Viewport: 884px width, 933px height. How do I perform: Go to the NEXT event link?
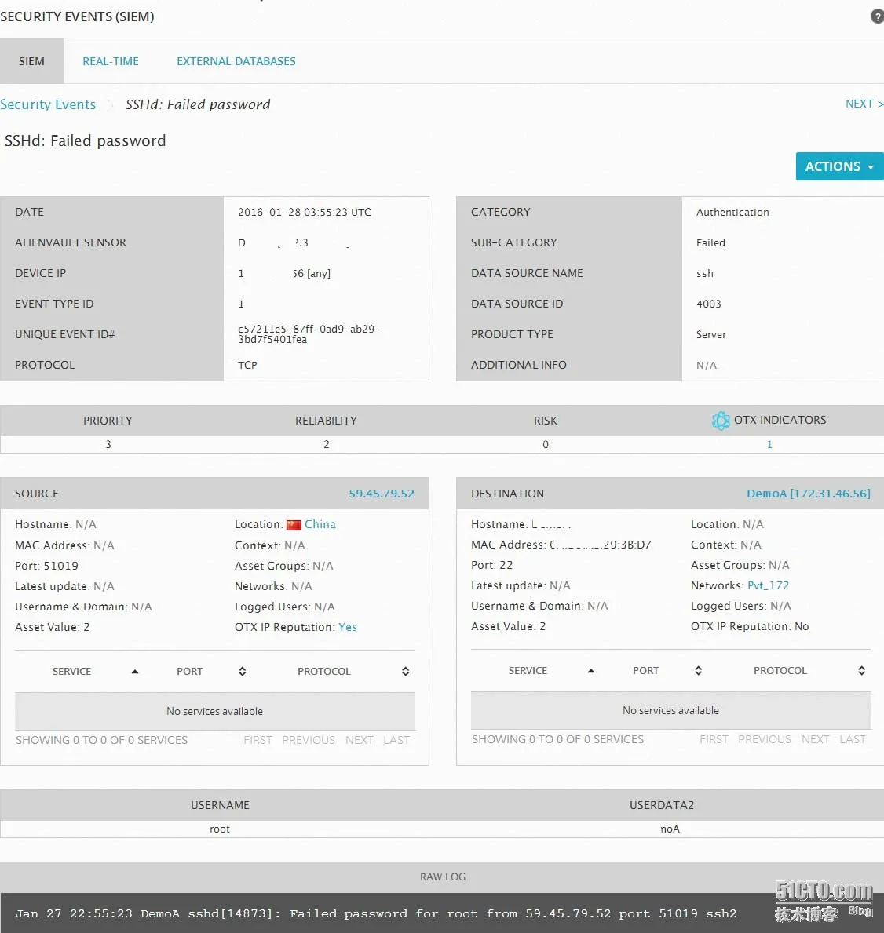tap(864, 104)
